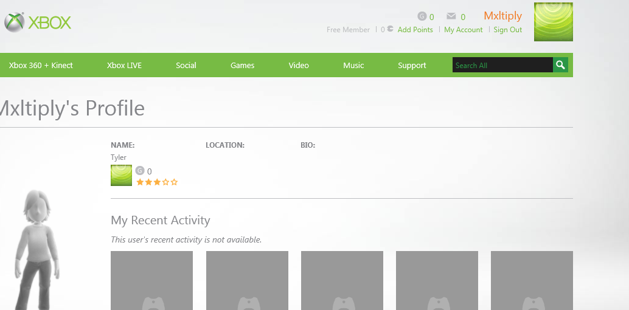Click the small profile gamerpic under Tyler
The image size is (629, 310).
pyautogui.click(x=121, y=175)
